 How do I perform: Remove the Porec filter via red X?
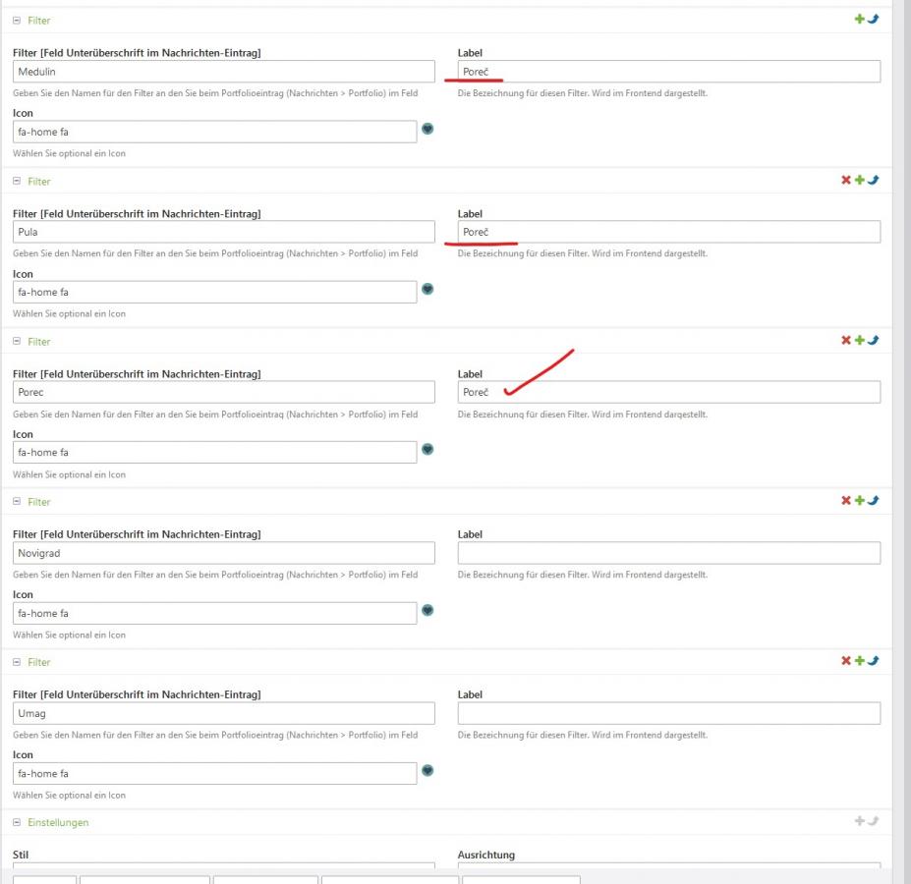pos(845,341)
